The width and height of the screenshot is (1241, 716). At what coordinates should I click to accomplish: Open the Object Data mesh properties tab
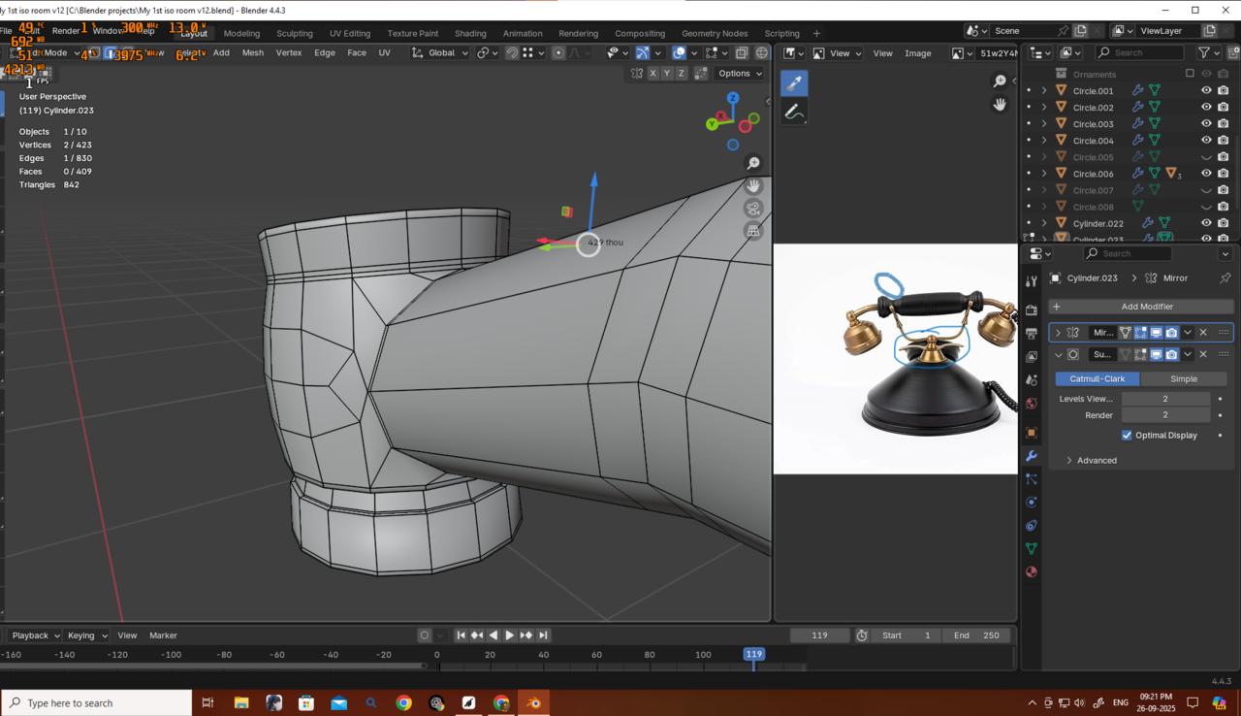coord(1031,548)
